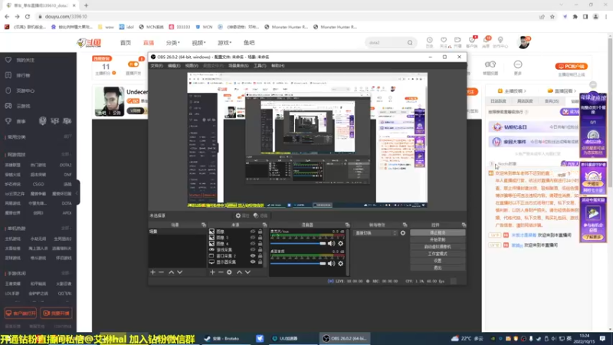Open OBS 视图(V) menu
Viewport: 613px width, 345px height.
click(192, 66)
